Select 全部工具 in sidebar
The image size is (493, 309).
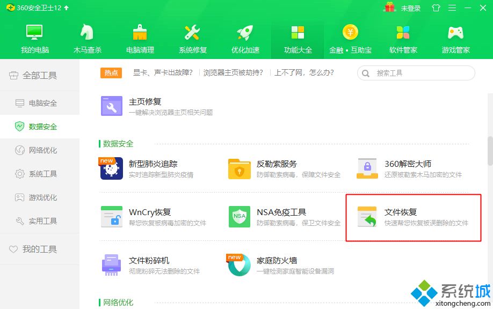click(40, 75)
